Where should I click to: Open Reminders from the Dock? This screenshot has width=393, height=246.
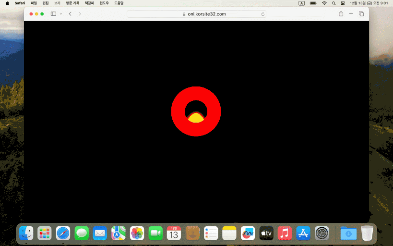(211, 233)
